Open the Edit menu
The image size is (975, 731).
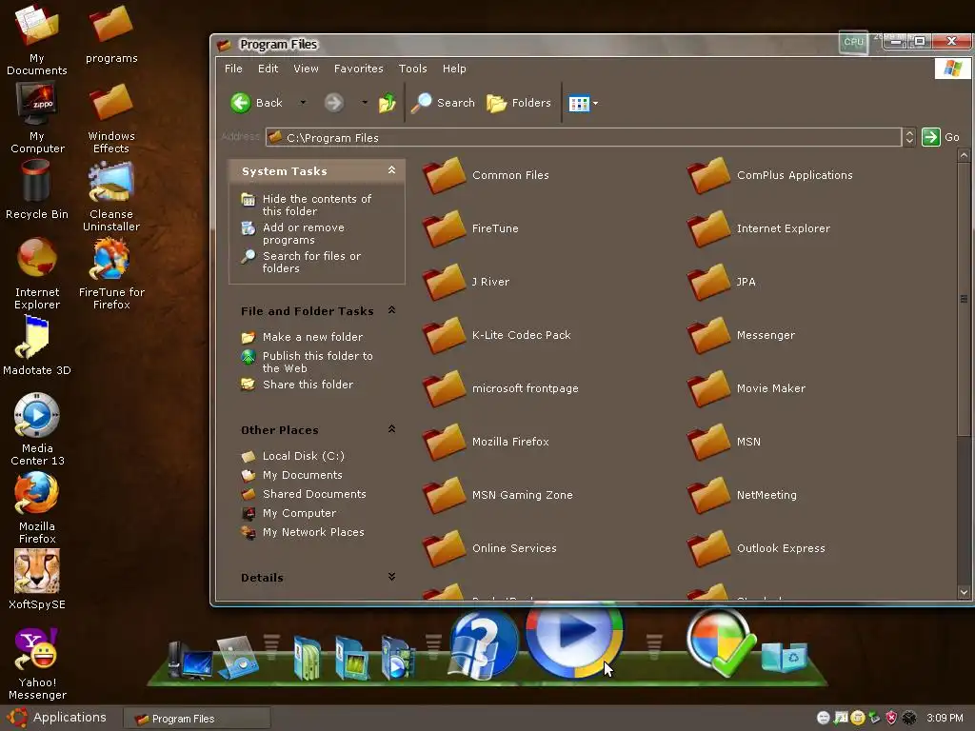[x=268, y=69]
